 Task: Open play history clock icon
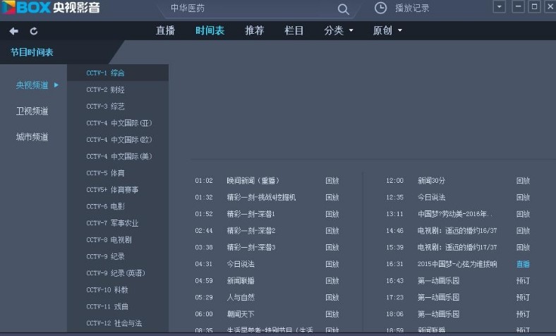380,8
